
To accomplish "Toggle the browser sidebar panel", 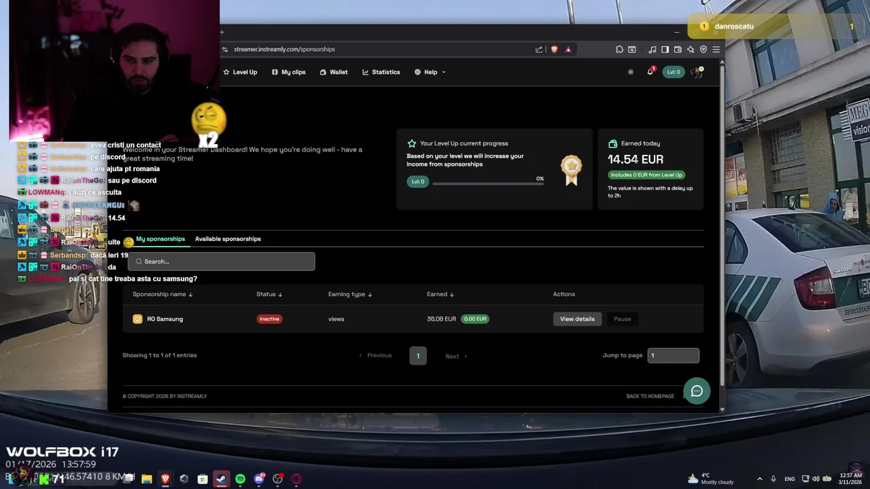I will coord(665,50).
